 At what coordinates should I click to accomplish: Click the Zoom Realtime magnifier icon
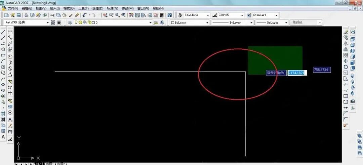tap(111, 15)
